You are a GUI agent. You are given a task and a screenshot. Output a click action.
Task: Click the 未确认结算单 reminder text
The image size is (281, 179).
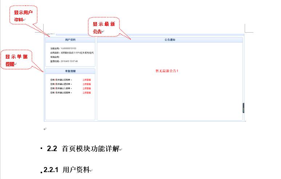point(61,93)
